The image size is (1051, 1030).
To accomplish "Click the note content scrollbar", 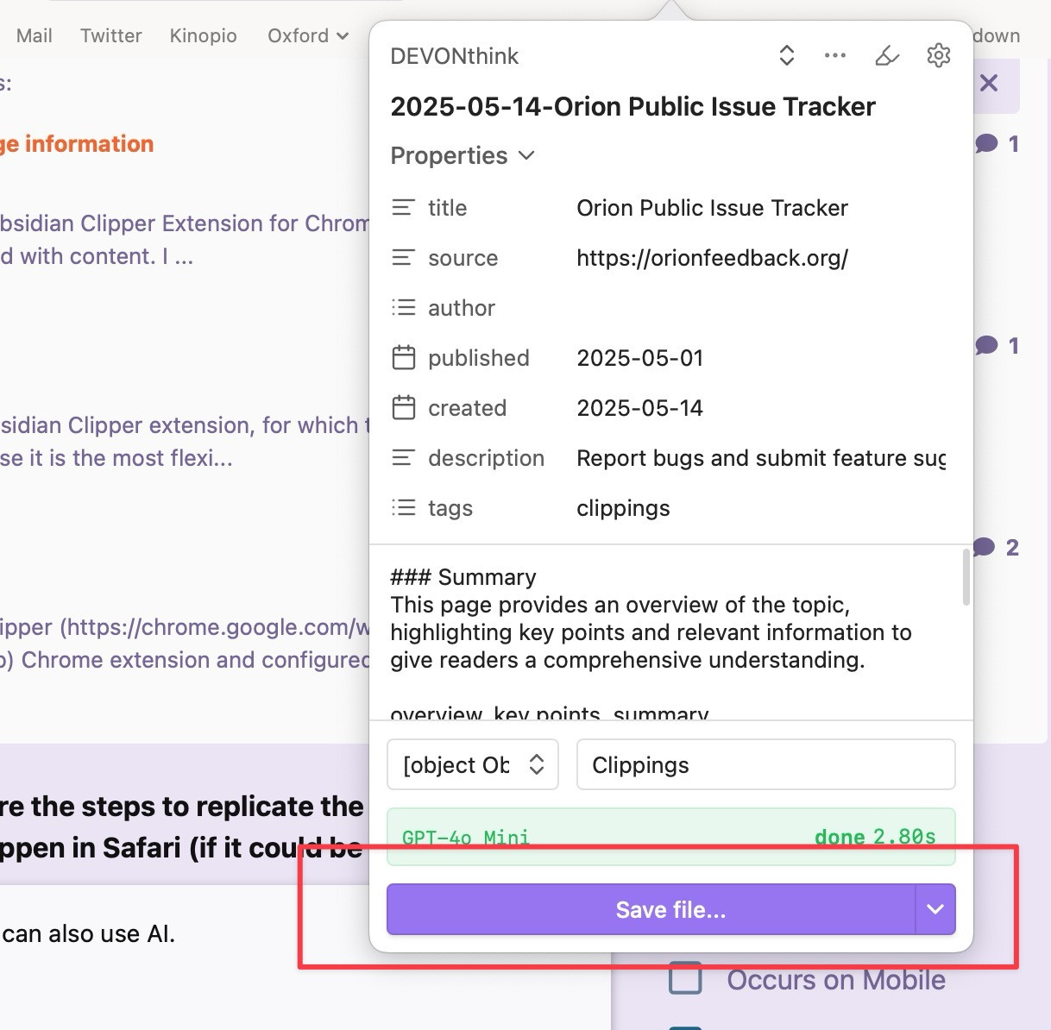I will click(x=966, y=580).
